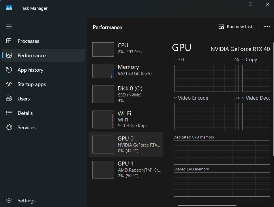Click the Run new task button

236,27
